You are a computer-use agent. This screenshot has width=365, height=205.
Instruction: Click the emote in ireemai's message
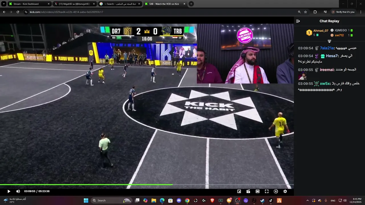click(x=302, y=76)
